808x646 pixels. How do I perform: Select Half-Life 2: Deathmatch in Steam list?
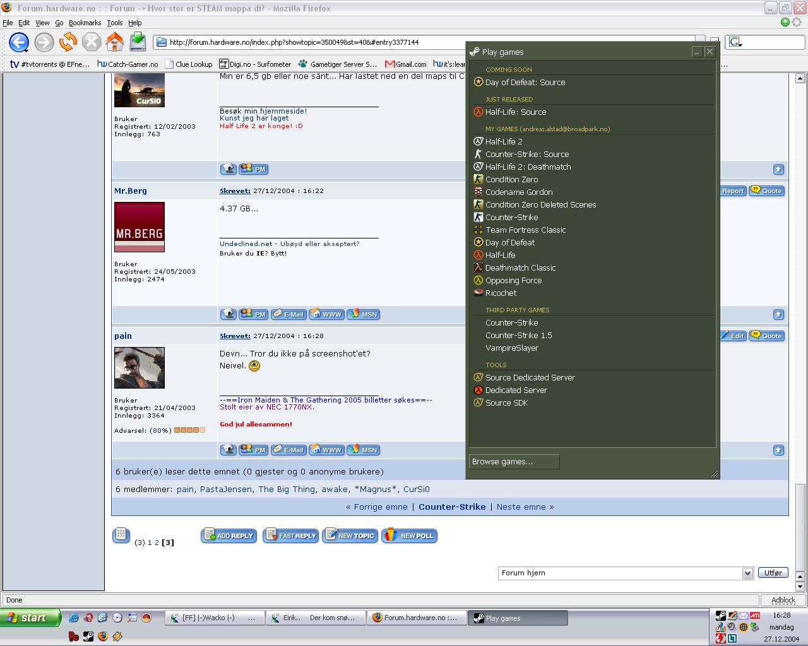click(x=528, y=167)
